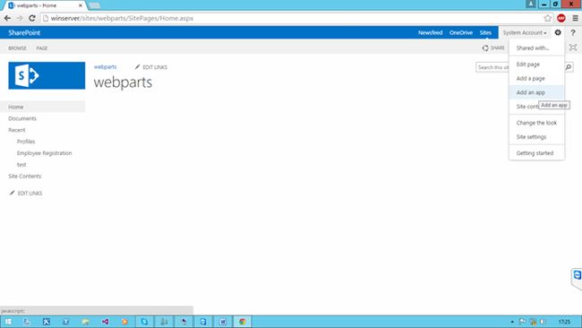Close the webparts - Home tab
Viewport: 582px width, 328px height.
click(81, 5)
